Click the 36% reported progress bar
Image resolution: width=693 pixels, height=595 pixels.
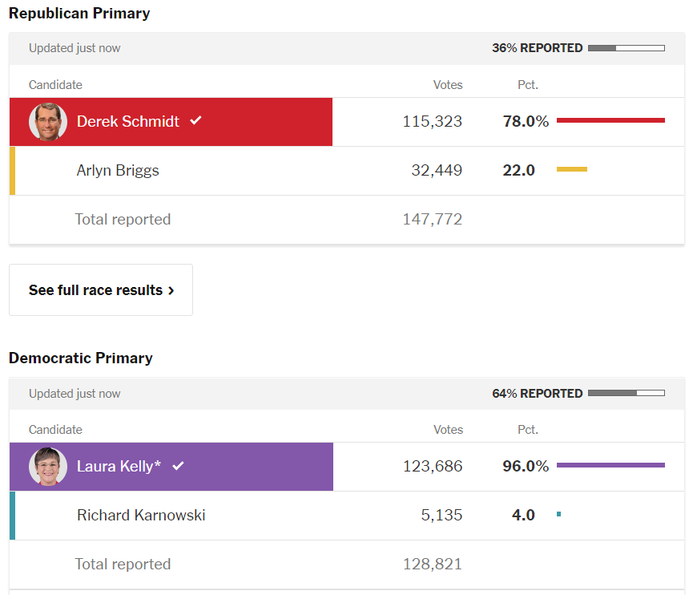click(626, 48)
